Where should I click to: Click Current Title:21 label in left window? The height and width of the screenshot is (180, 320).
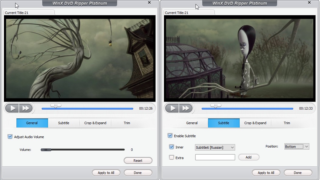pos(17,13)
